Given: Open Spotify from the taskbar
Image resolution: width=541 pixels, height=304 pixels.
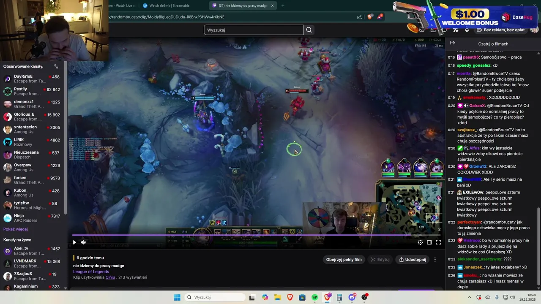Looking at the screenshot, I should [315, 297].
